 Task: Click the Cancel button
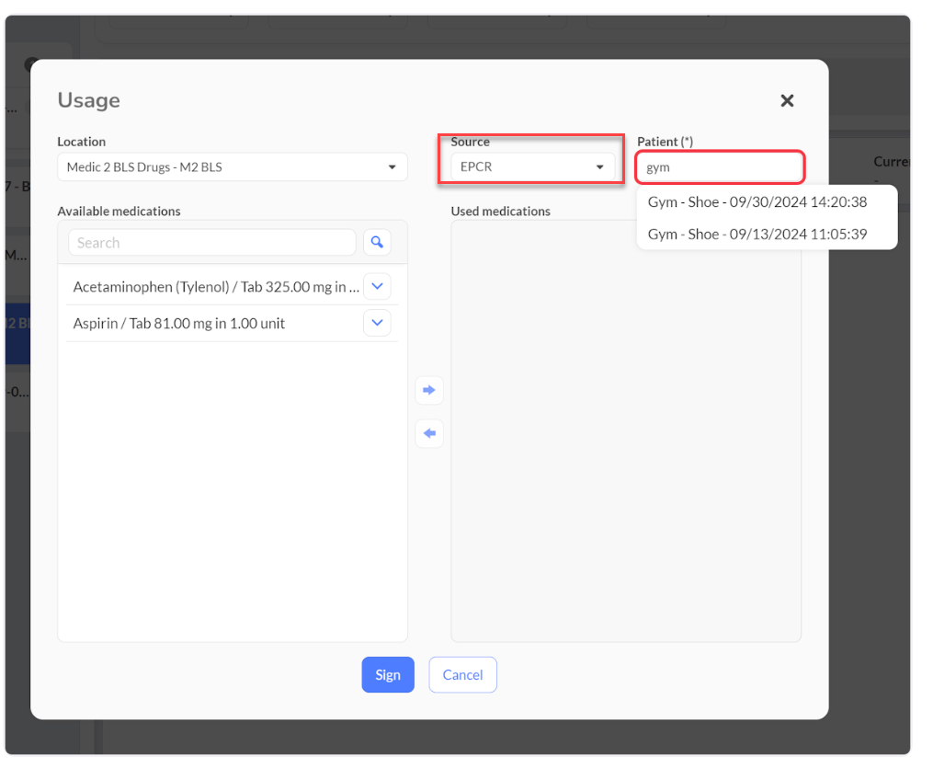coord(462,675)
